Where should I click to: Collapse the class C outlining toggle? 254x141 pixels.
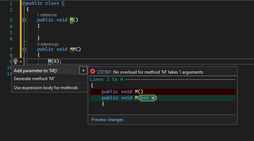click(24, 3)
